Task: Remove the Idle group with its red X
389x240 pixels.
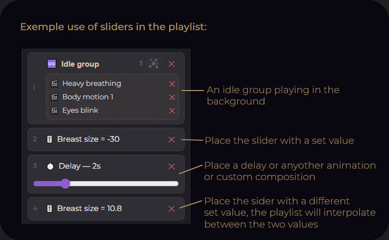Action: [172, 64]
